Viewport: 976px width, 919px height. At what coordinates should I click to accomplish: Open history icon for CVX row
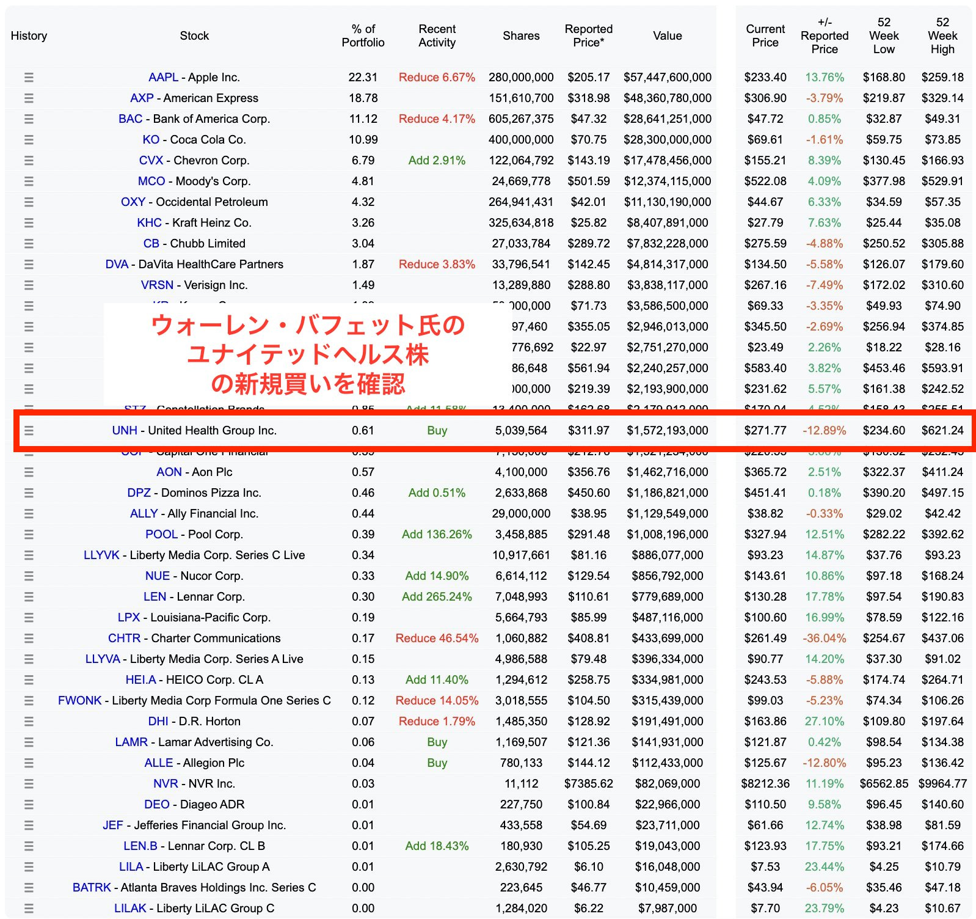pyautogui.click(x=29, y=161)
